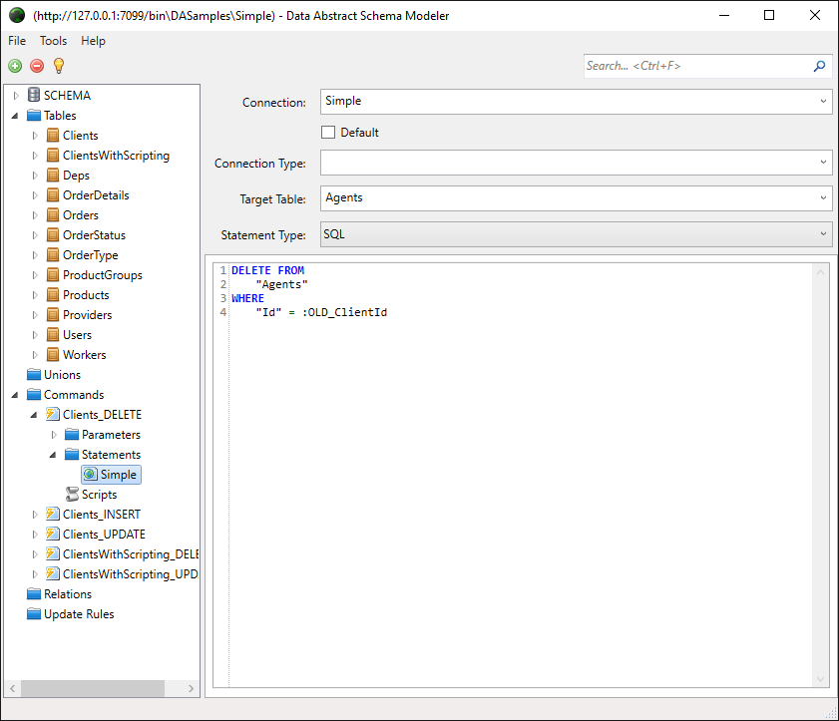Click the light bulb icon in toolbar
The image size is (839, 721).
pos(59,66)
